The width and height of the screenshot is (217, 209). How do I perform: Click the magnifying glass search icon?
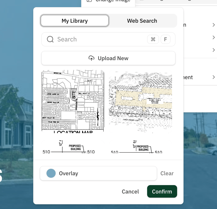click(50, 39)
